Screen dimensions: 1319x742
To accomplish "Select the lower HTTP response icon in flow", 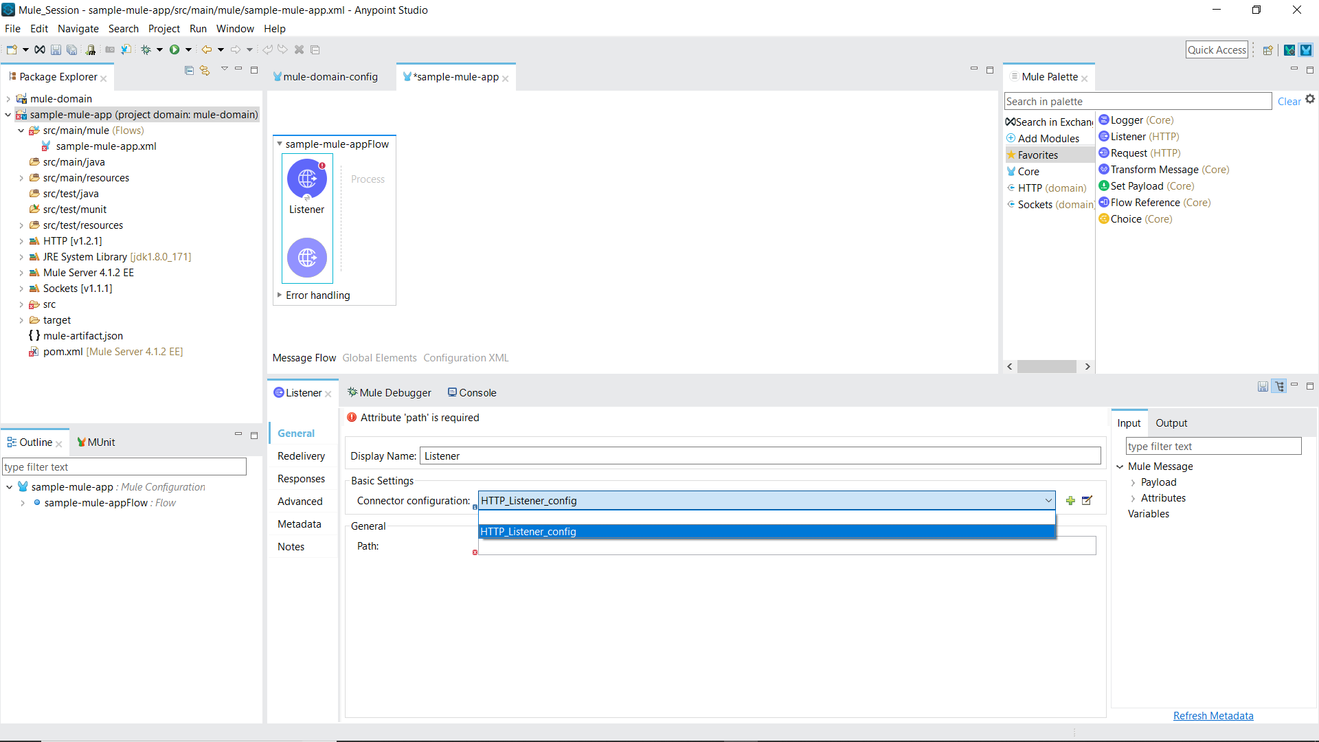I will click(x=307, y=258).
